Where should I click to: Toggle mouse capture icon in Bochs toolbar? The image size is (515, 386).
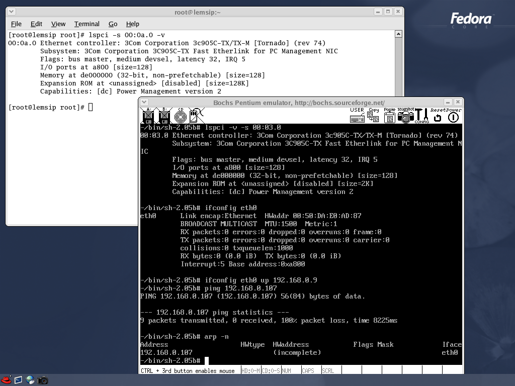pos(196,116)
